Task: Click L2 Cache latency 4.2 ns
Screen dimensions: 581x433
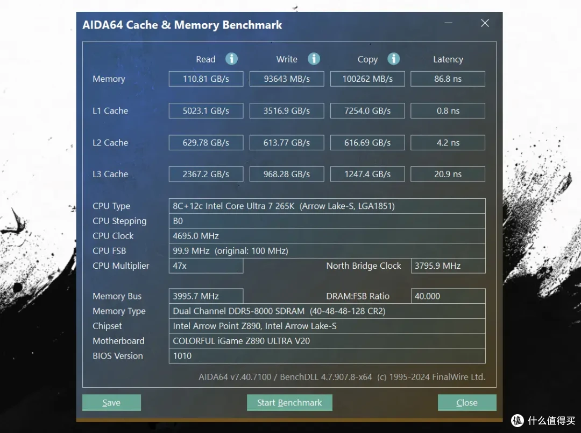Action: point(448,143)
